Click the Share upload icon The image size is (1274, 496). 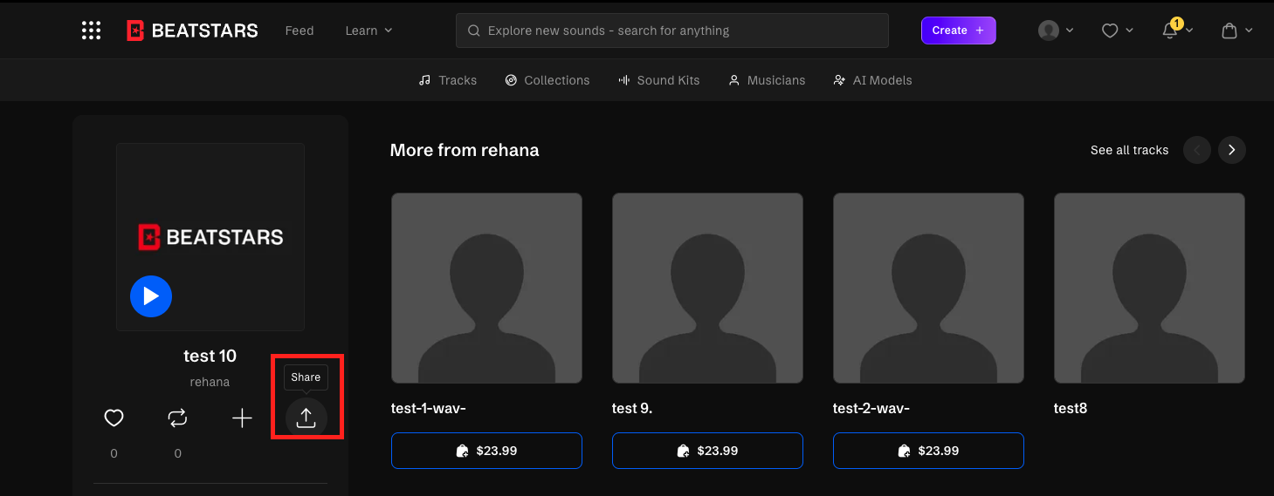click(x=306, y=418)
